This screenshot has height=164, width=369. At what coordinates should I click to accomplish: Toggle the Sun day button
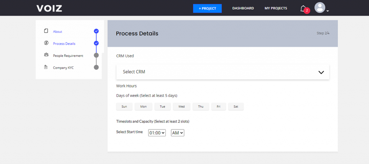point(124,107)
